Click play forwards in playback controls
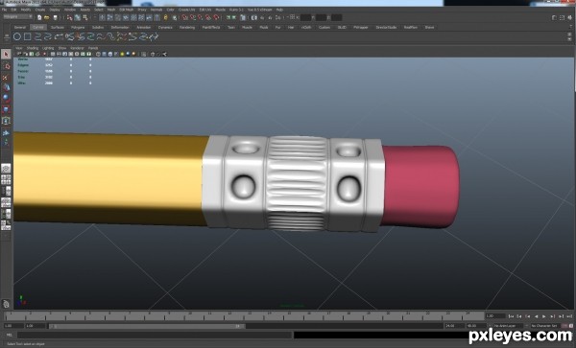The width and height of the screenshot is (576, 348). pyautogui.click(x=544, y=316)
